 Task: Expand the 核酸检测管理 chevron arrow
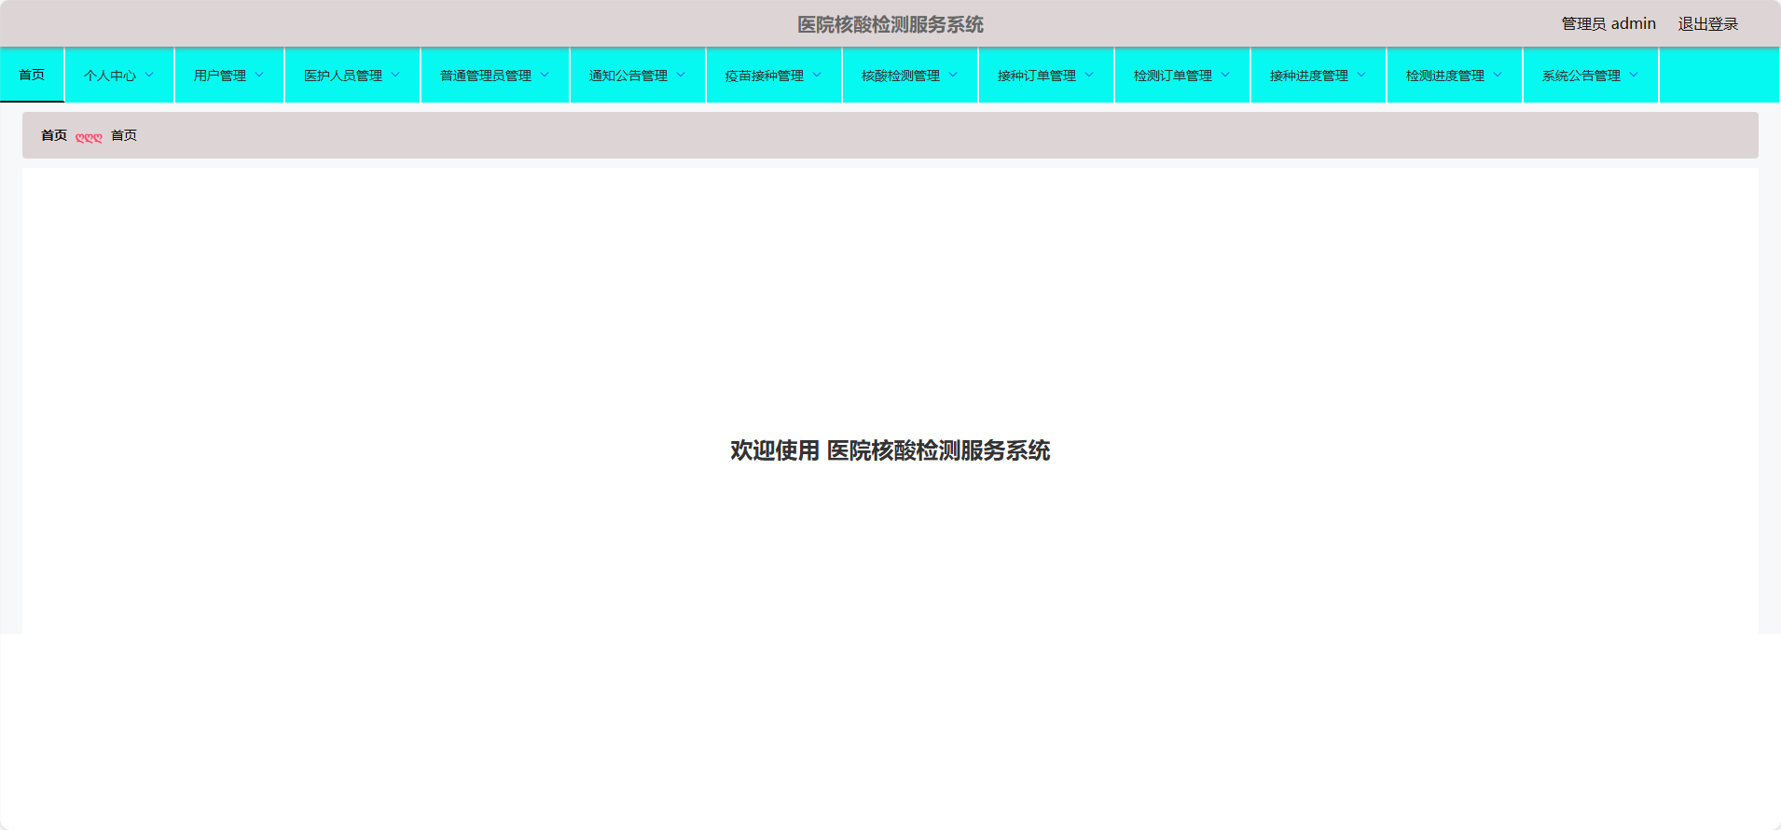953,75
